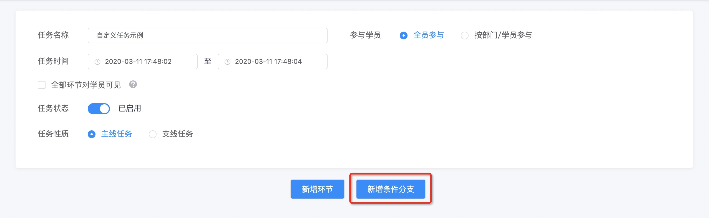
Task: Click the help question mark icon
Action: click(133, 84)
